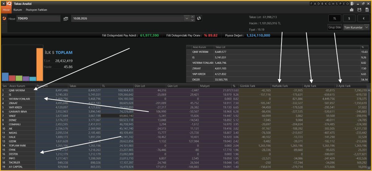Image resolution: width=372 pixels, height=171 pixels.
Task: Sort by the Aracı Kurum column header
Action: 22,86
